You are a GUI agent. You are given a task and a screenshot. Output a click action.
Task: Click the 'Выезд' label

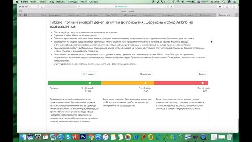(202, 74)
